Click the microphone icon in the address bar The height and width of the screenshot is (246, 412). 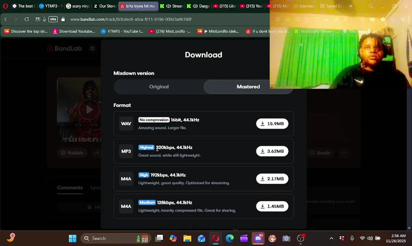click(x=44, y=19)
